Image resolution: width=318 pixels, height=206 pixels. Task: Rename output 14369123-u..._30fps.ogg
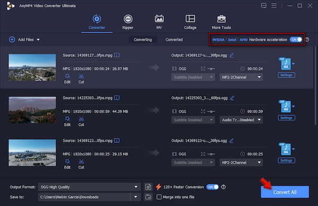coord(232,141)
